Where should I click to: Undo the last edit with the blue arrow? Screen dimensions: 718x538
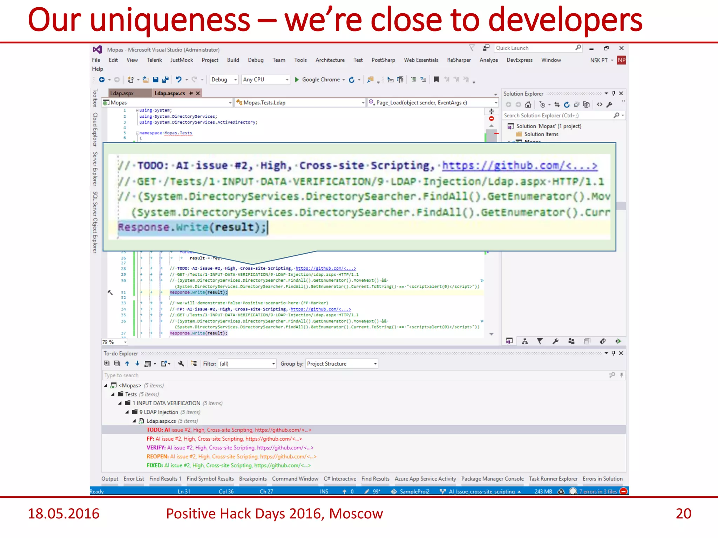[179, 80]
